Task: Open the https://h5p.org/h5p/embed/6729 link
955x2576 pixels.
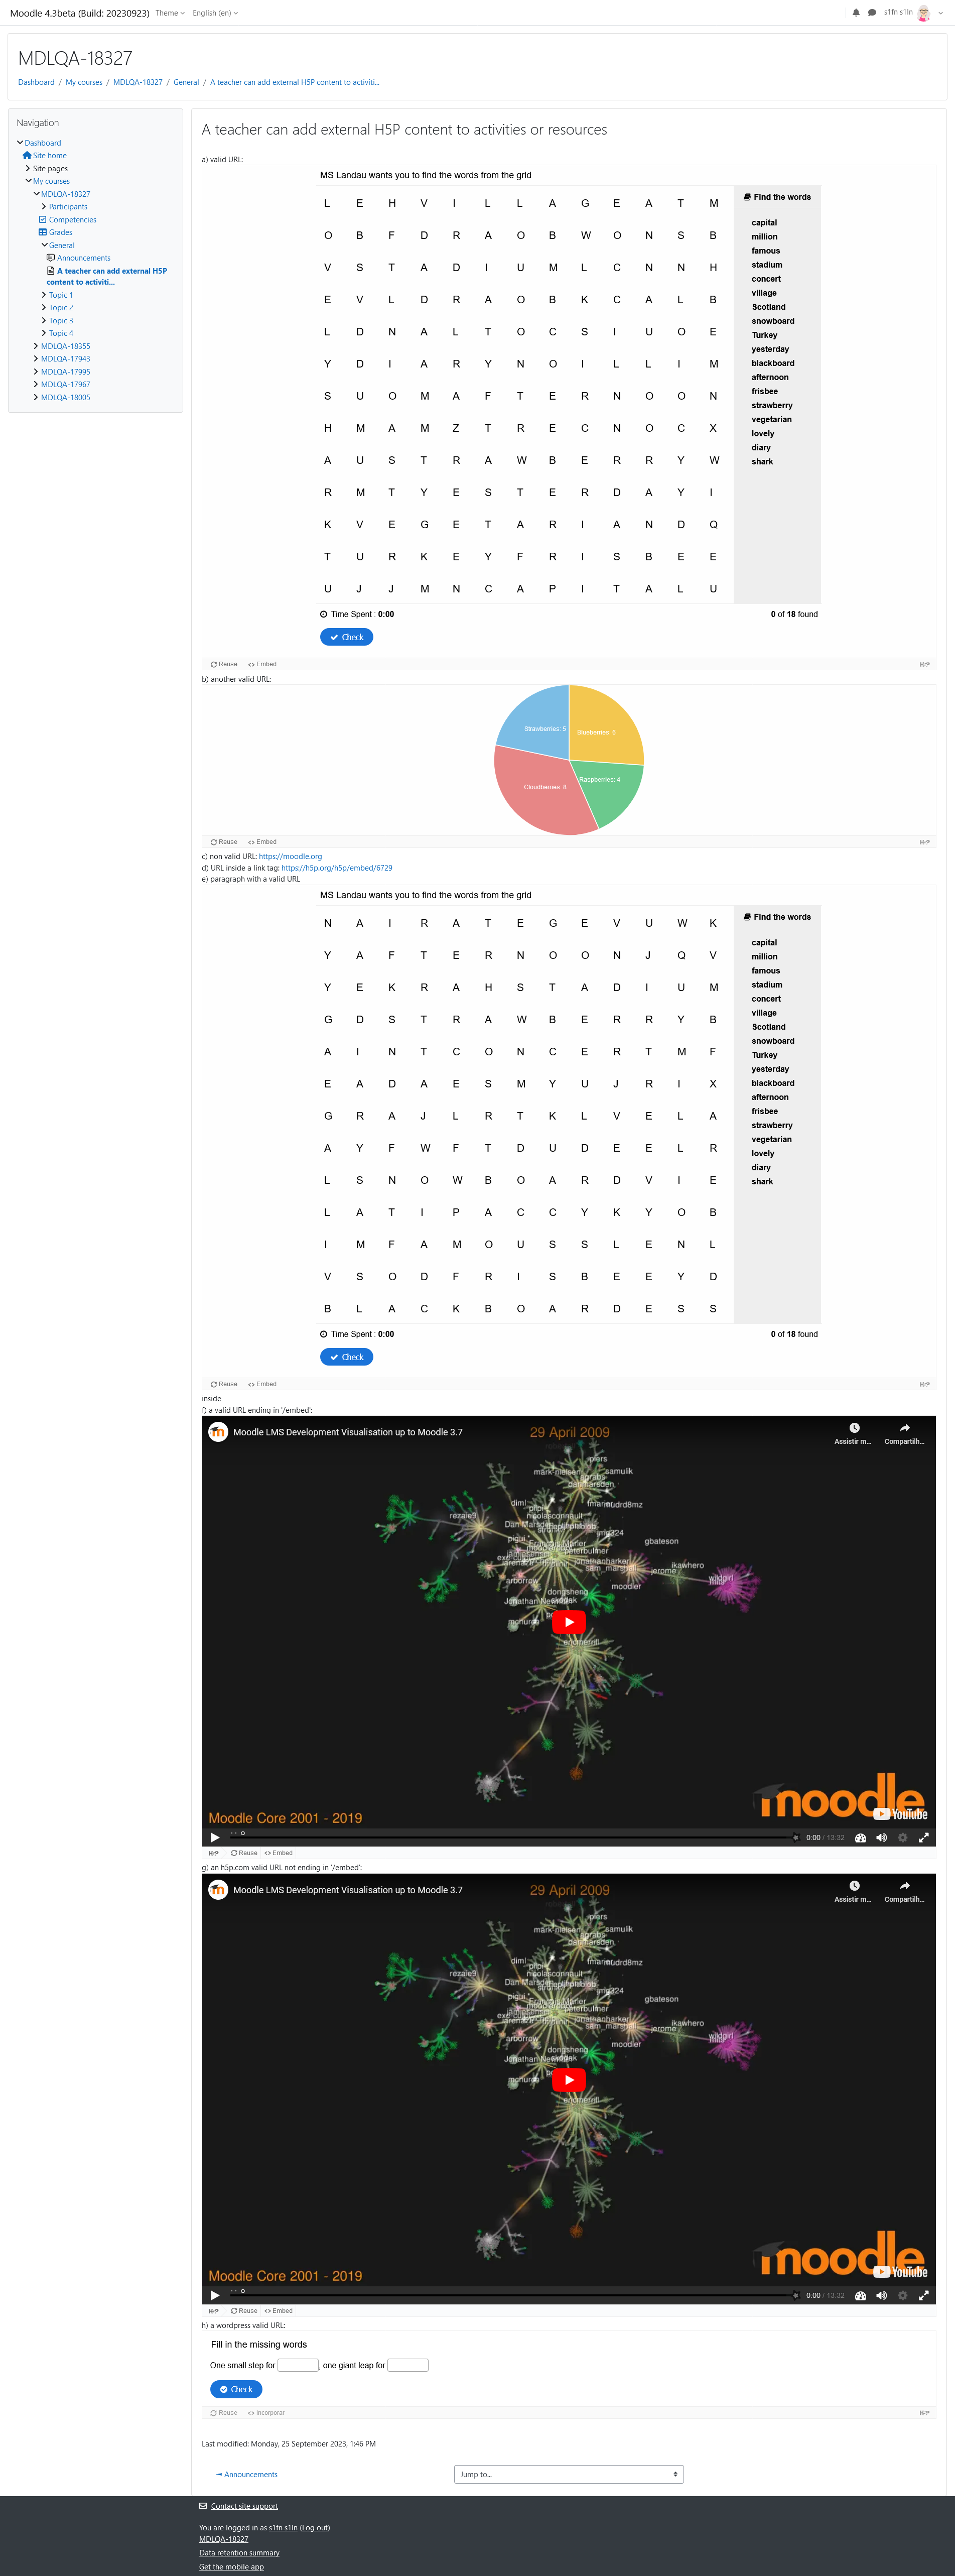Action: tap(336, 868)
